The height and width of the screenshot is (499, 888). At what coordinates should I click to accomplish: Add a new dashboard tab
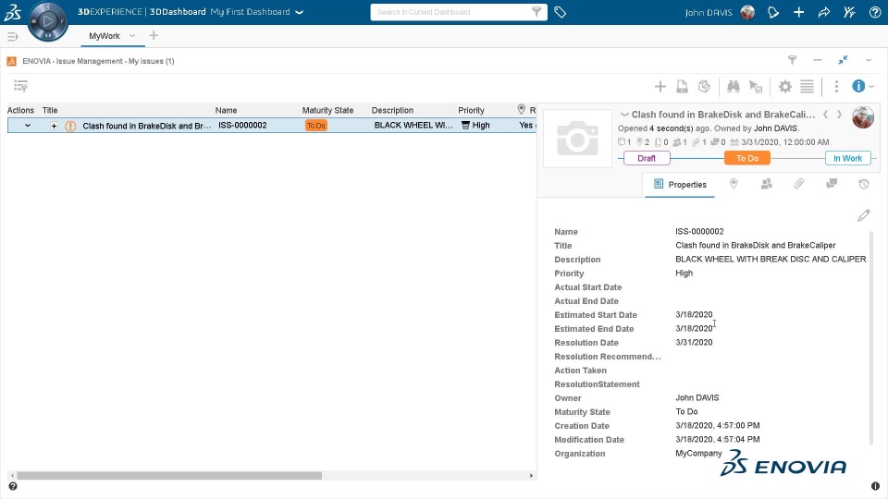point(154,36)
